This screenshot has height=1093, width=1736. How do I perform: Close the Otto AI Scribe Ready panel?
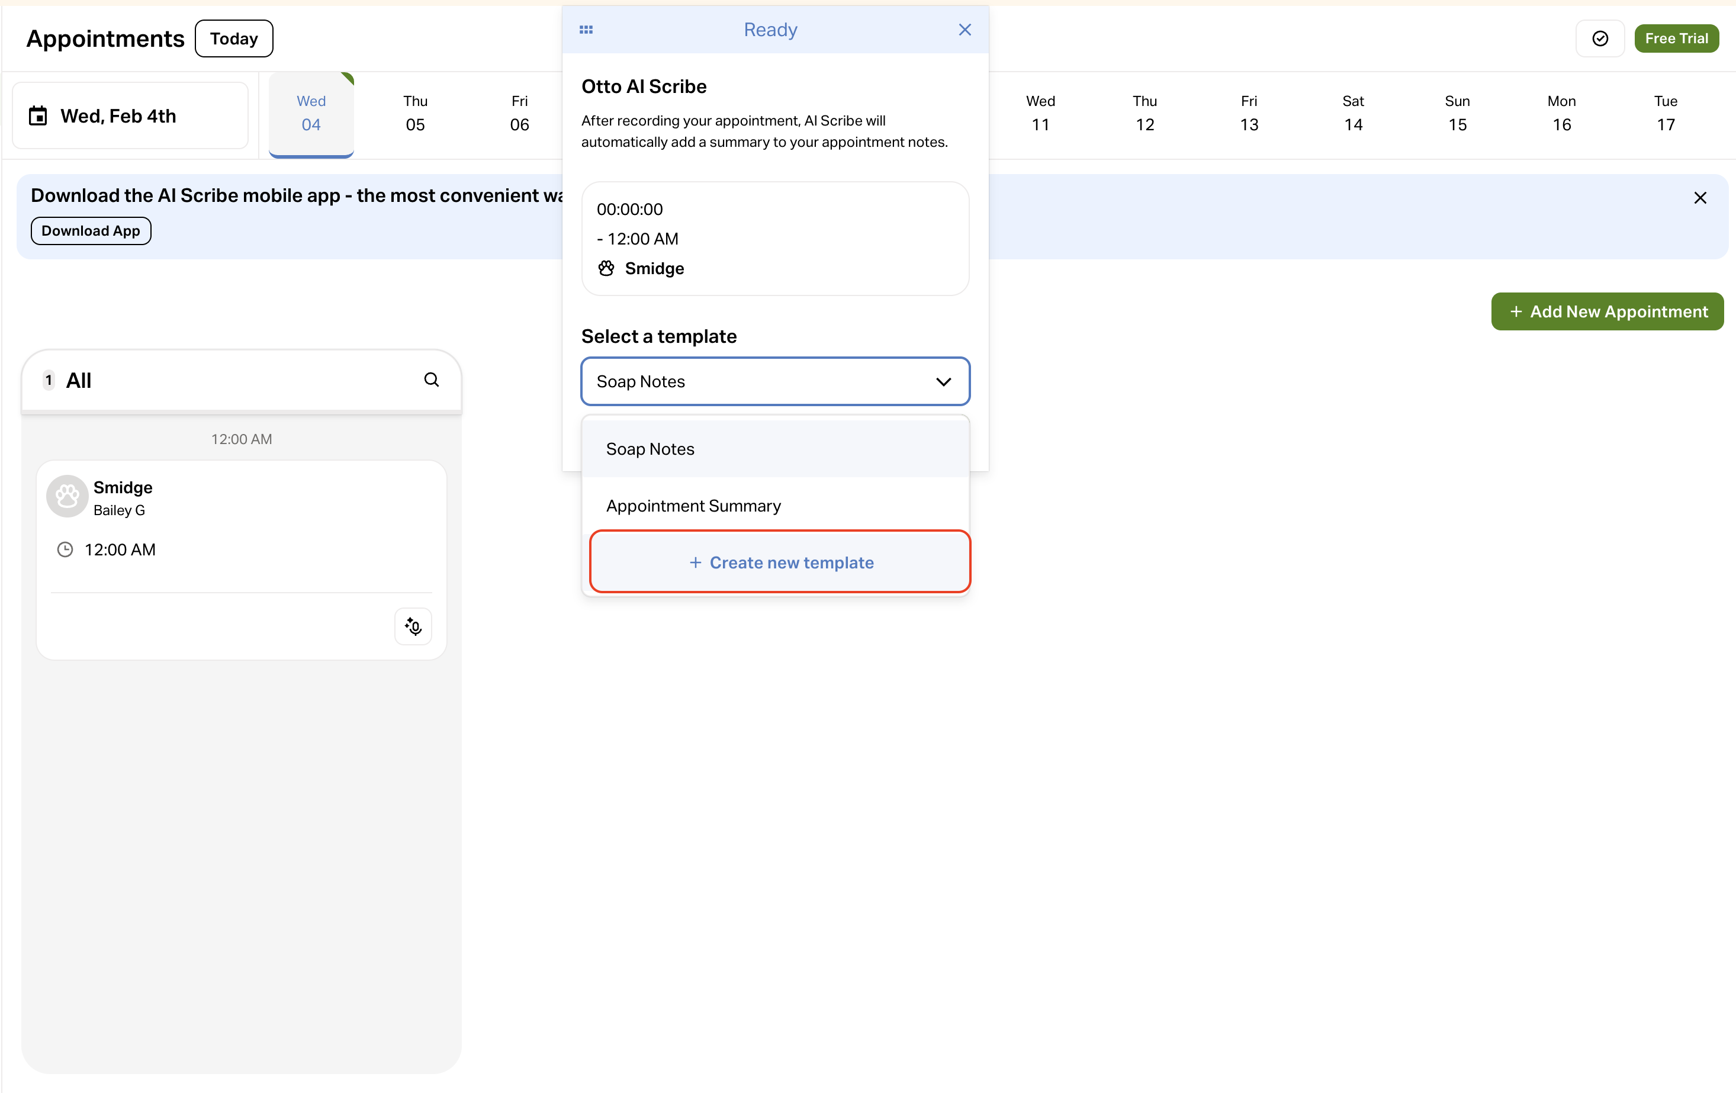pos(965,30)
